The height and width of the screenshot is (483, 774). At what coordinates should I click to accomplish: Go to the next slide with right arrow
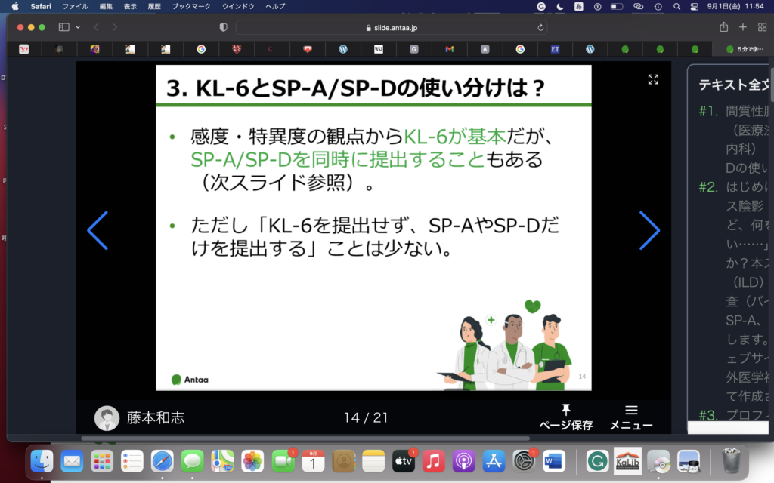(x=649, y=230)
